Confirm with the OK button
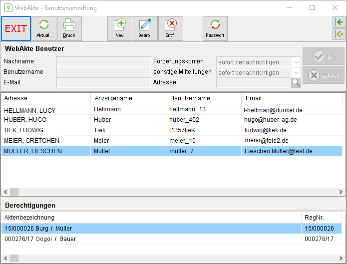Screen dimensions: 347x264 [324, 56]
